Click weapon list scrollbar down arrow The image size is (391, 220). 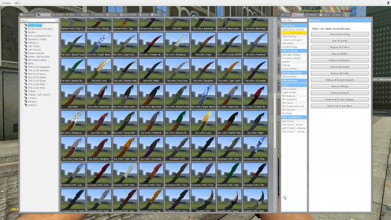275,210
